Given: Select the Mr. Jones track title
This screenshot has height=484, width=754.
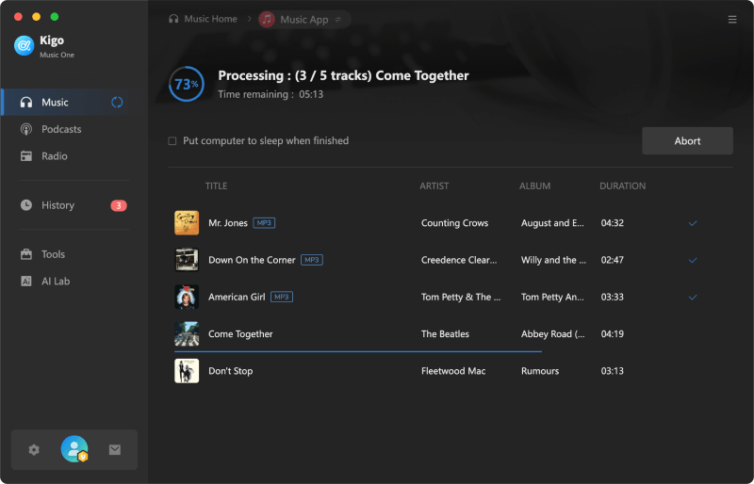Looking at the screenshot, I should click(228, 223).
